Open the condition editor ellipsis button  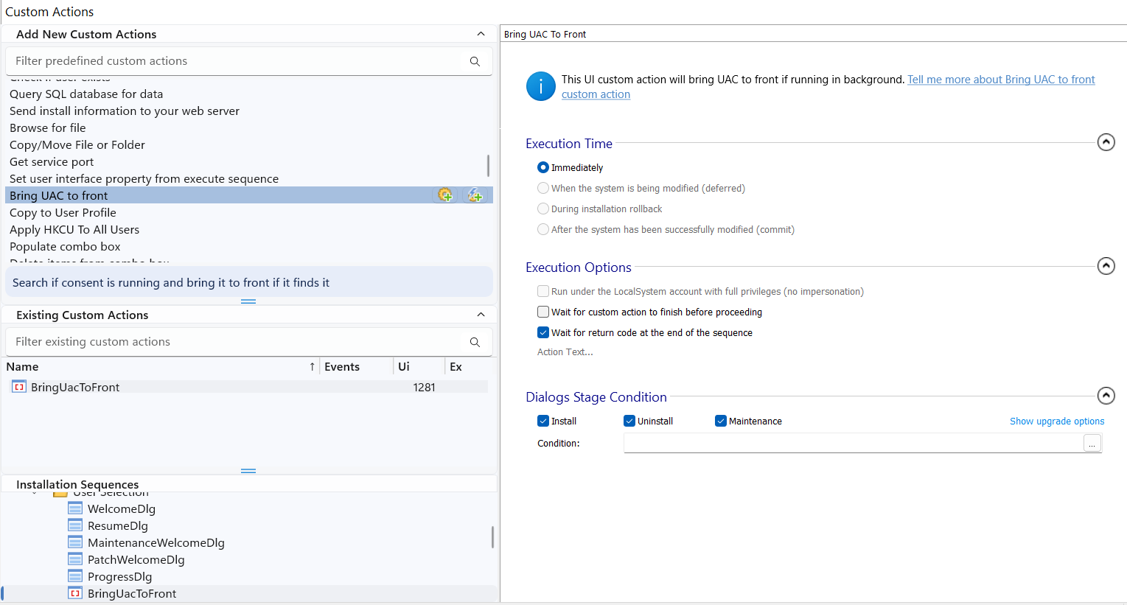pyautogui.click(x=1092, y=443)
